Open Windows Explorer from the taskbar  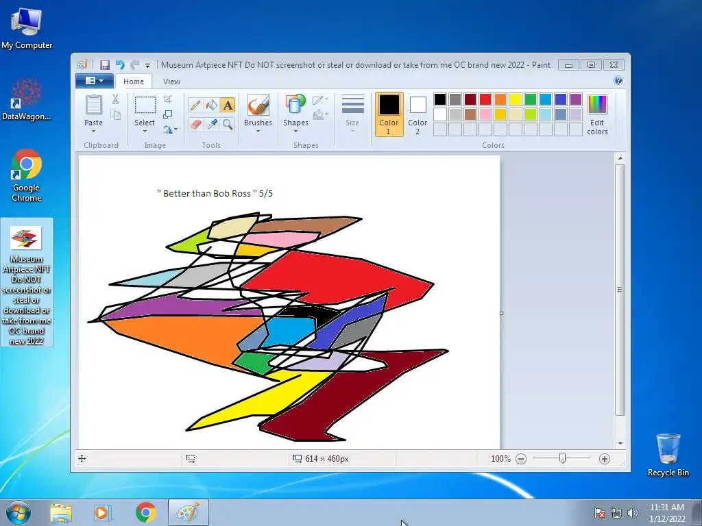[61, 512]
